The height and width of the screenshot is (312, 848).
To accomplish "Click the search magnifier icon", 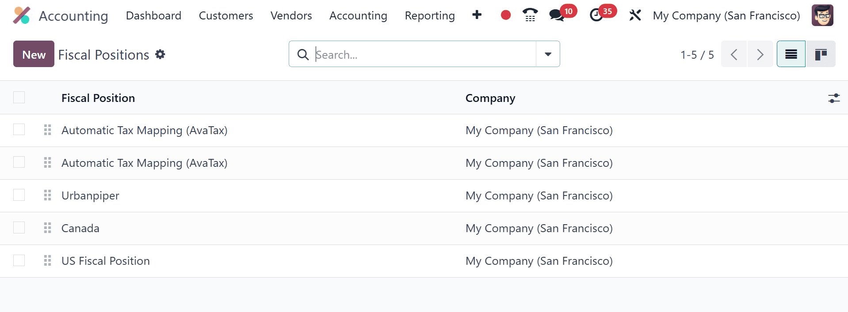I will tap(303, 55).
